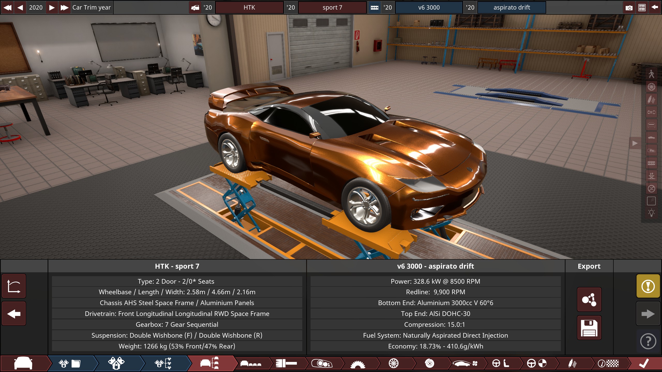Click the 'Gearbox: 7 Gear Sequential' row
The image size is (662, 372).
coord(177,324)
